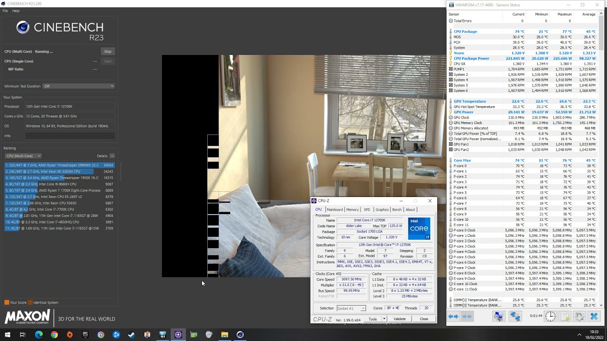Close HWiNFO sensors with blue X icon

tap(594, 316)
